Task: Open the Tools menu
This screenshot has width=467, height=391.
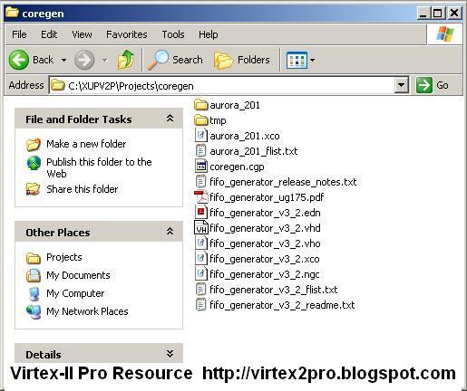Action: (173, 34)
